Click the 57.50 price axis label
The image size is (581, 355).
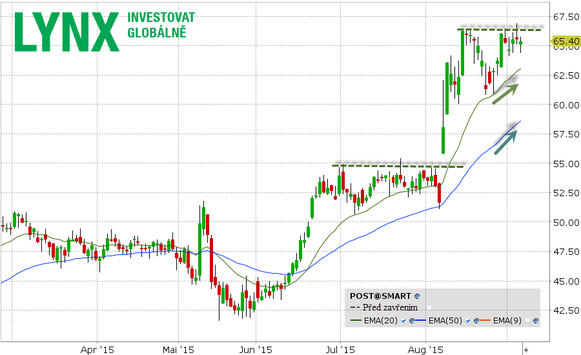tap(566, 134)
